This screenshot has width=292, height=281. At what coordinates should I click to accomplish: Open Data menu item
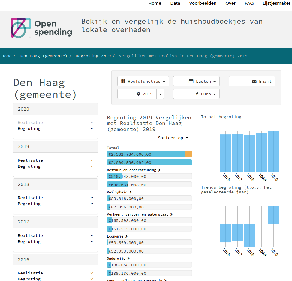(175, 3)
